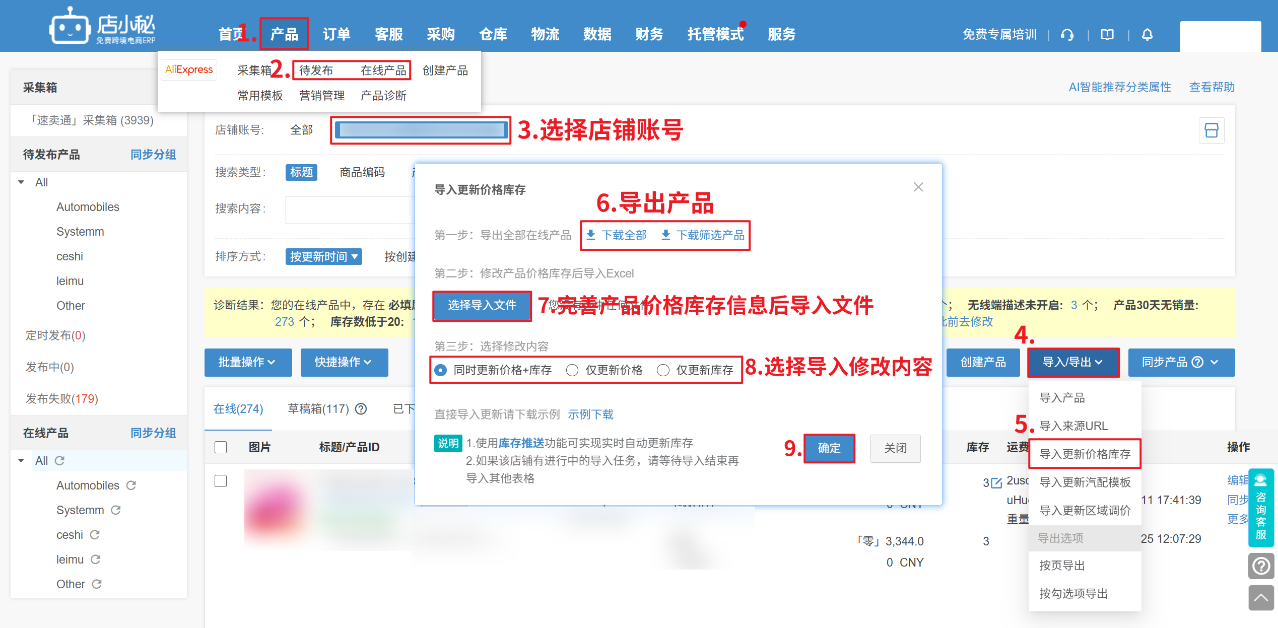1278x628 pixels.
Task: Click the store icon at filter panel
Action: (x=1211, y=130)
